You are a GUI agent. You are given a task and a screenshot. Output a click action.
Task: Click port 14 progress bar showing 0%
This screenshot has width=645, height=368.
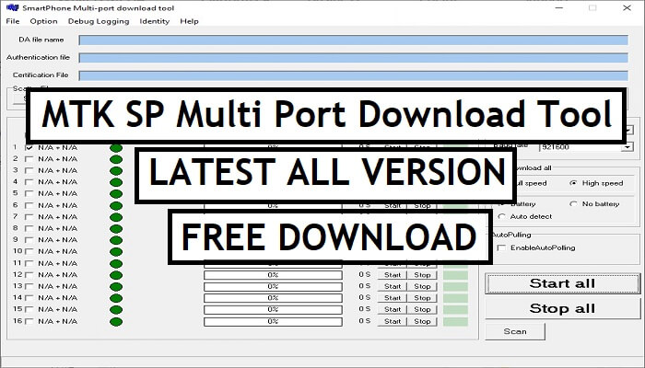273,298
